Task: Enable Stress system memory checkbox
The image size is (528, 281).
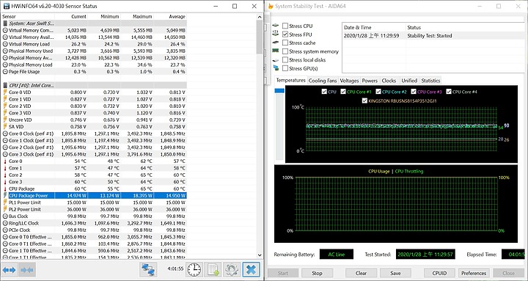Action: click(x=285, y=51)
